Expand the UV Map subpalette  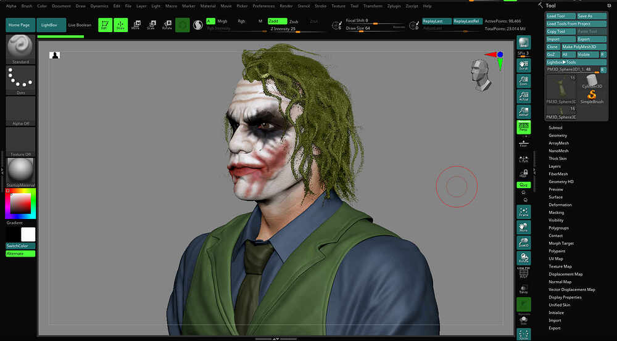(556, 259)
